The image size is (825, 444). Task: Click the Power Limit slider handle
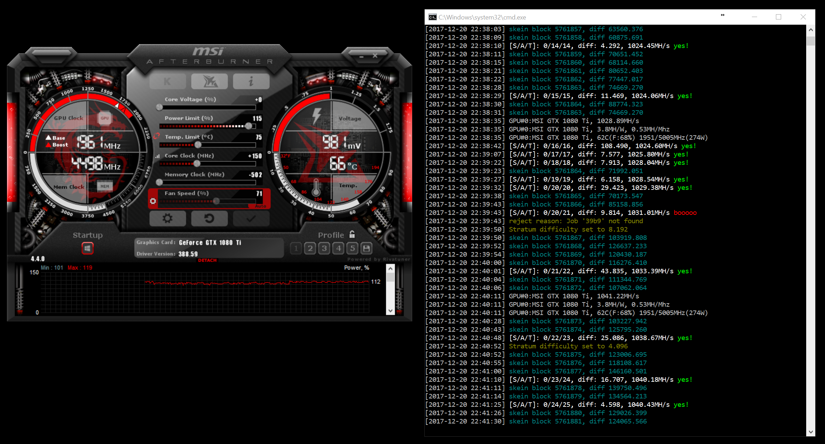click(249, 126)
